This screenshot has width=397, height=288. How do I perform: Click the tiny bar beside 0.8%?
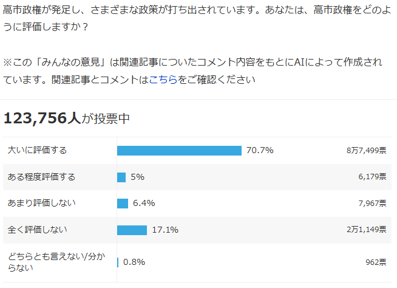pyautogui.click(x=118, y=262)
